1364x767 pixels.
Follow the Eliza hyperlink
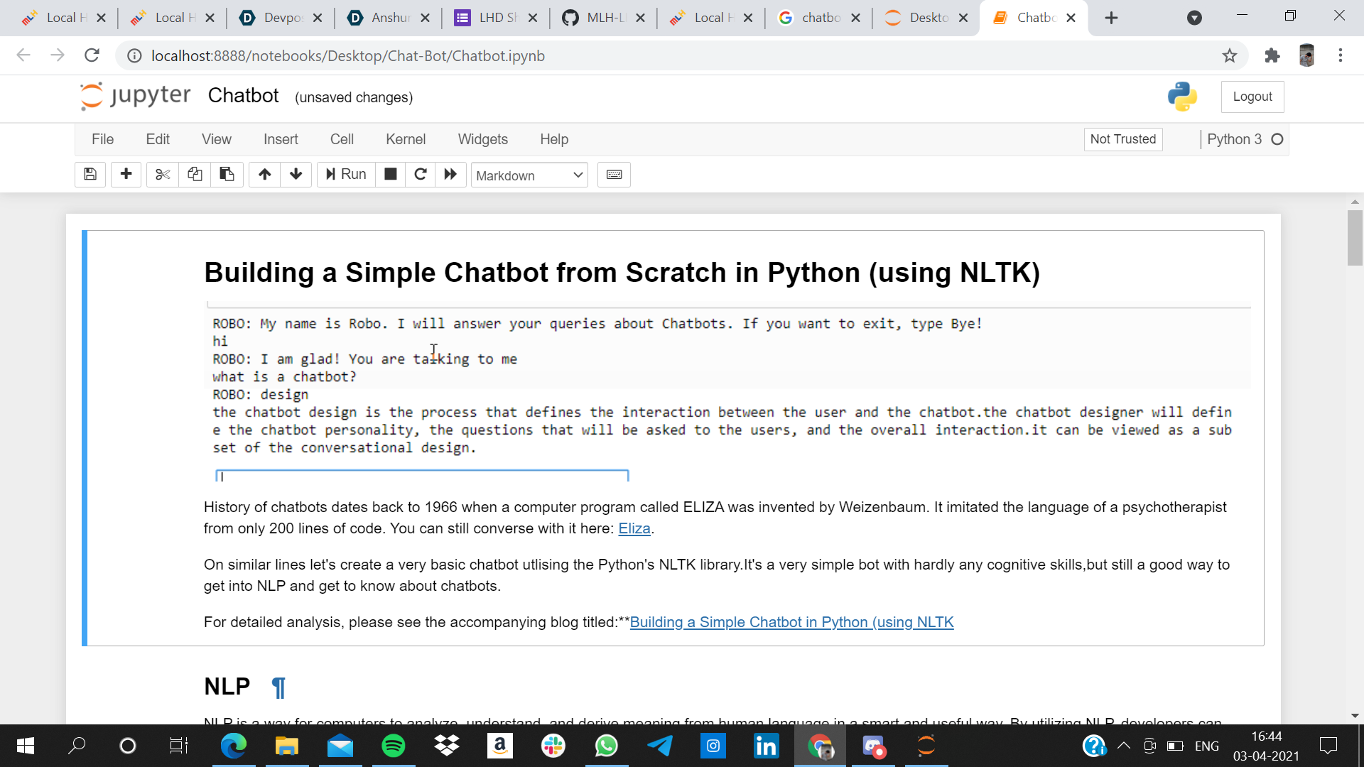click(x=634, y=528)
